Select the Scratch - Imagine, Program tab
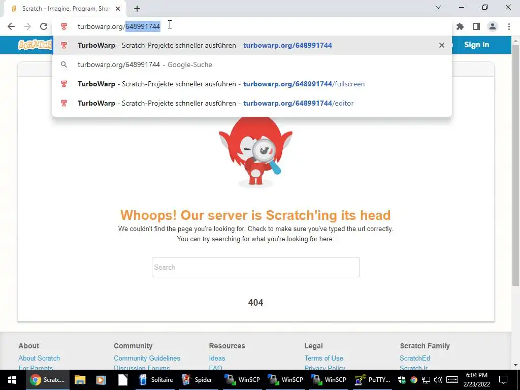The height and width of the screenshot is (390, 520). tap(65, 9)
